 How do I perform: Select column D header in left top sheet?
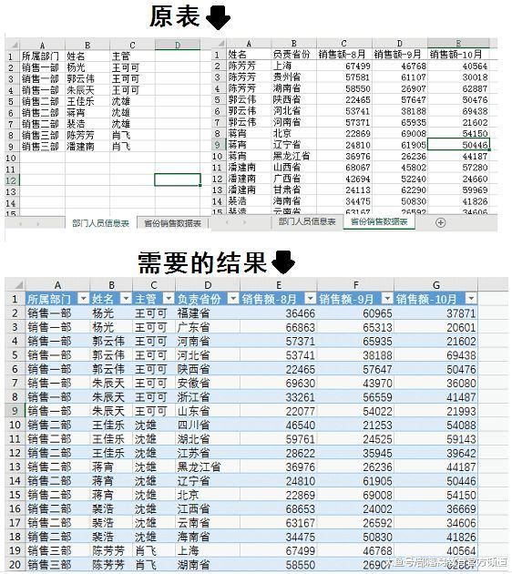coord(178,45)
